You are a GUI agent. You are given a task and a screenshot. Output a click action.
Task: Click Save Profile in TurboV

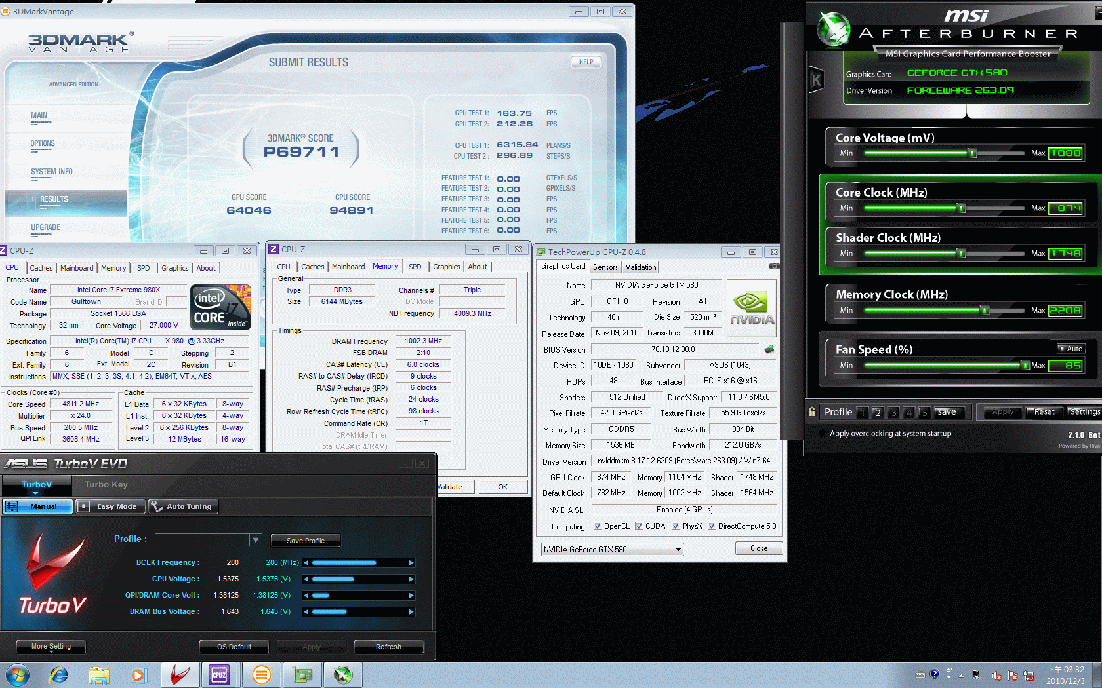point(306,541)
